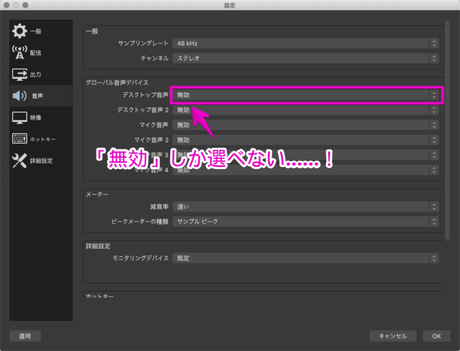This screenshot has width=460, height=351.
Task: Open the デスクトップ音声 2 dropdown
Action: [x=305, y=110]
